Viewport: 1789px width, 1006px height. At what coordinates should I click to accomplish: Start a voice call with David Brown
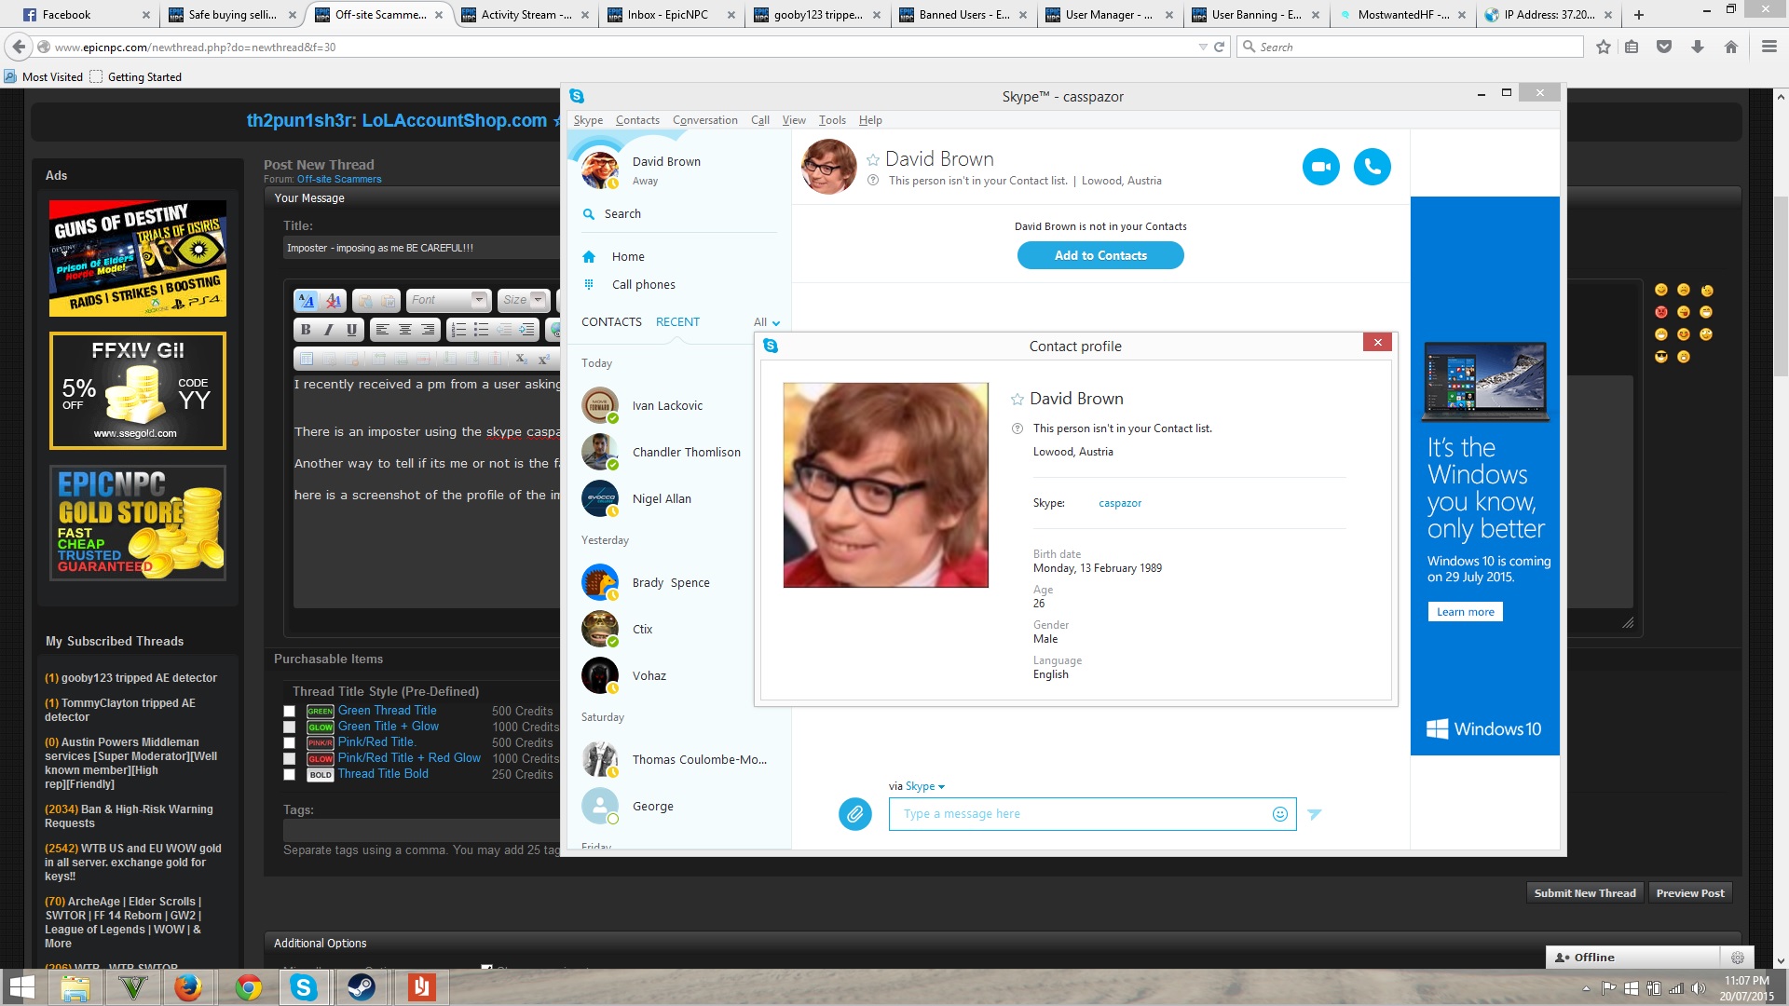pyautogui.click(x=1372, y=167)
